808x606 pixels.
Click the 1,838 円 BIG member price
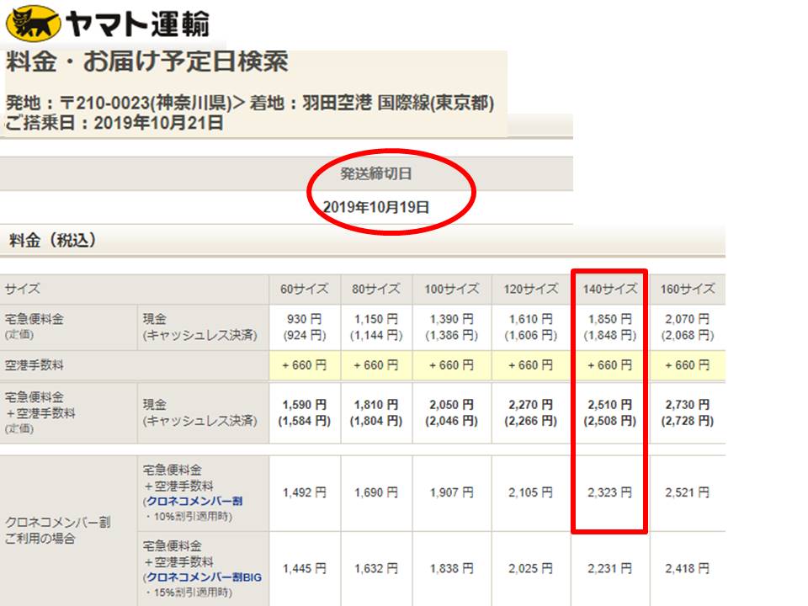coord(452,569)
